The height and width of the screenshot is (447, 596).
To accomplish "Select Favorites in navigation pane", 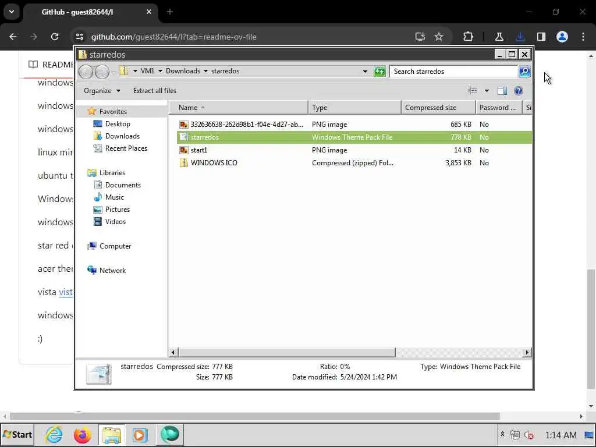I will point(113,111).
